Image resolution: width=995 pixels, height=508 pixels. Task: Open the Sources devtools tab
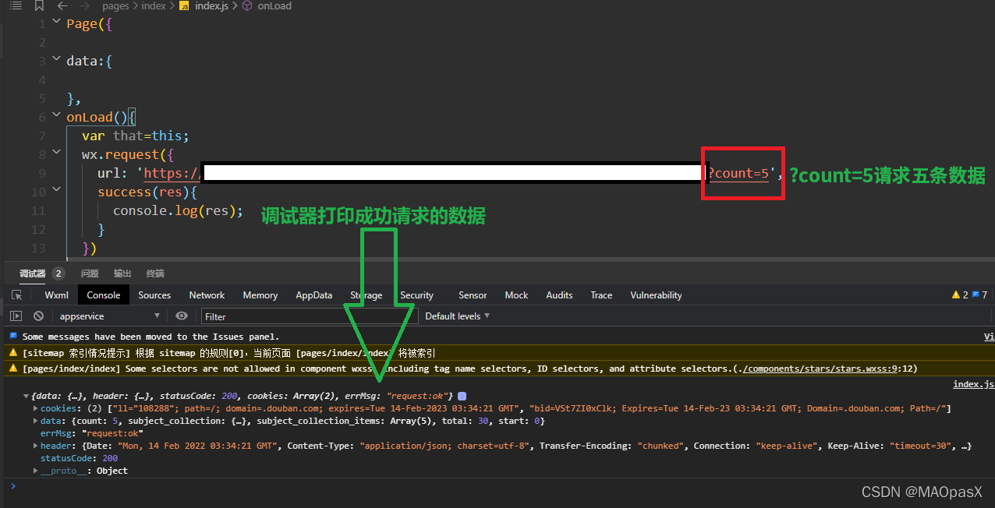(x=154, y=295)
